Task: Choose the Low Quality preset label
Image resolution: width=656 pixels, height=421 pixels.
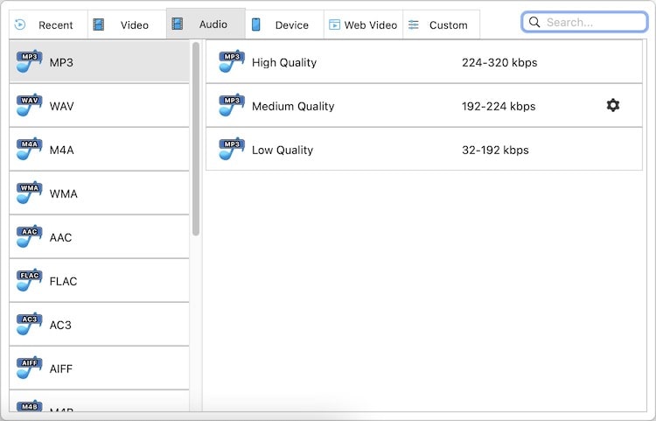Action: click(x=283, y=151)
